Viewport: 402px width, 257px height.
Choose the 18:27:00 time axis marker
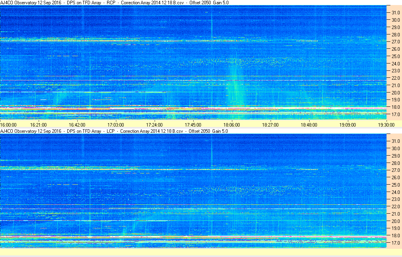270,125
